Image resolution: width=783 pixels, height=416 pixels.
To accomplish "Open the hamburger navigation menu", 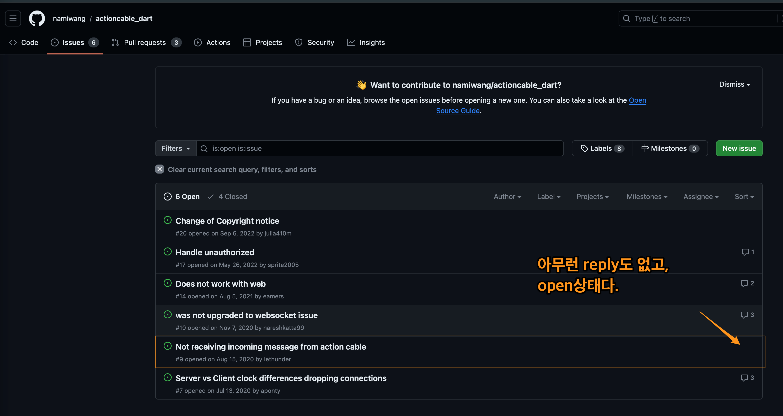I will (x=13, y=18).
